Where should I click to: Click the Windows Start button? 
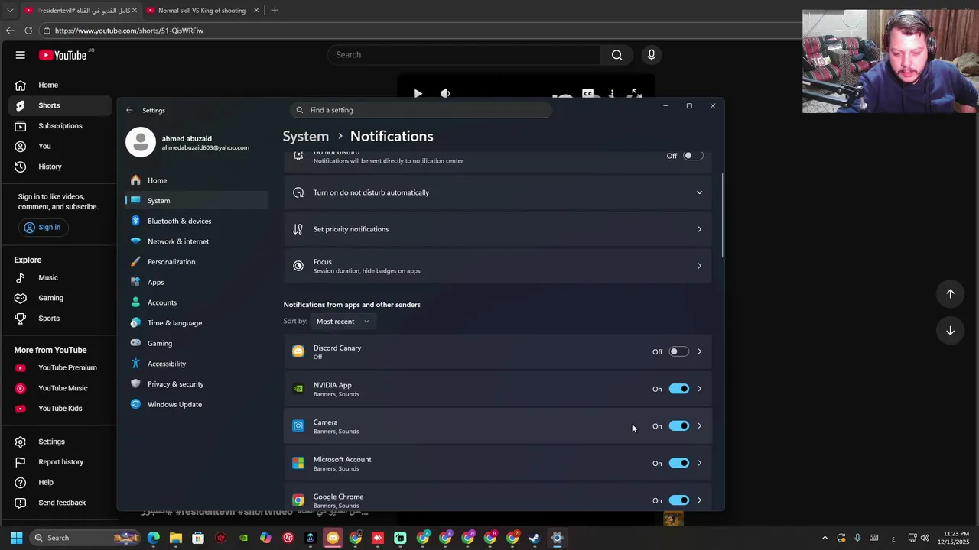pos(16,538)
